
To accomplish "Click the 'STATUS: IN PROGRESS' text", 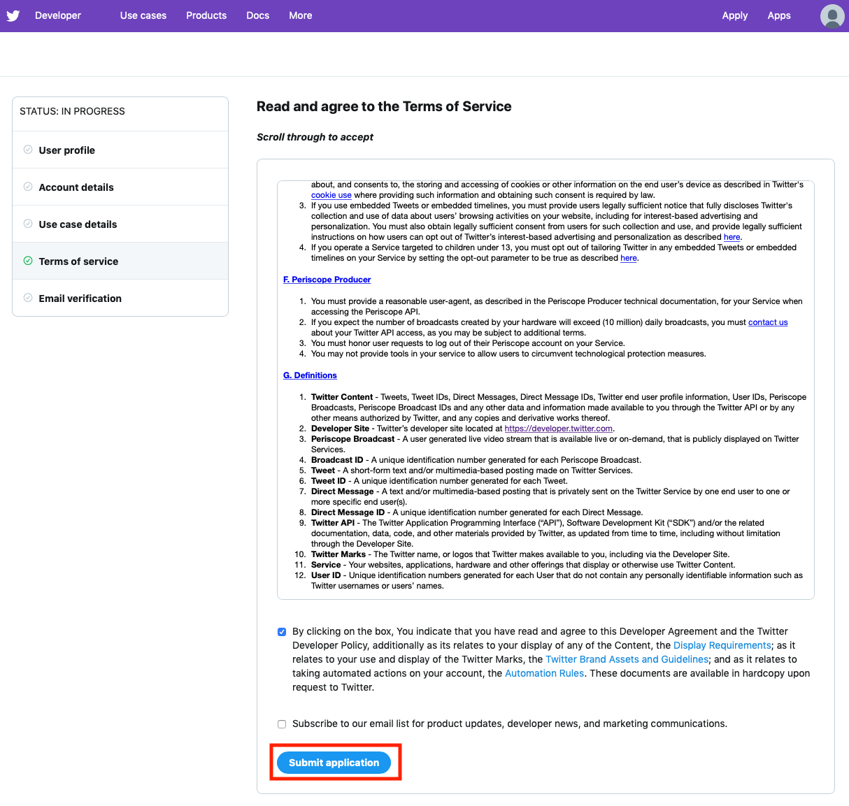I will tap(72, 111).
